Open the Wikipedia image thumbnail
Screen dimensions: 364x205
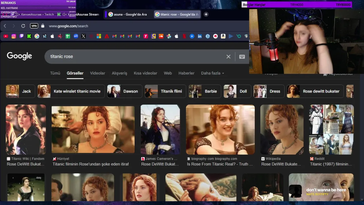pos(282,130)
